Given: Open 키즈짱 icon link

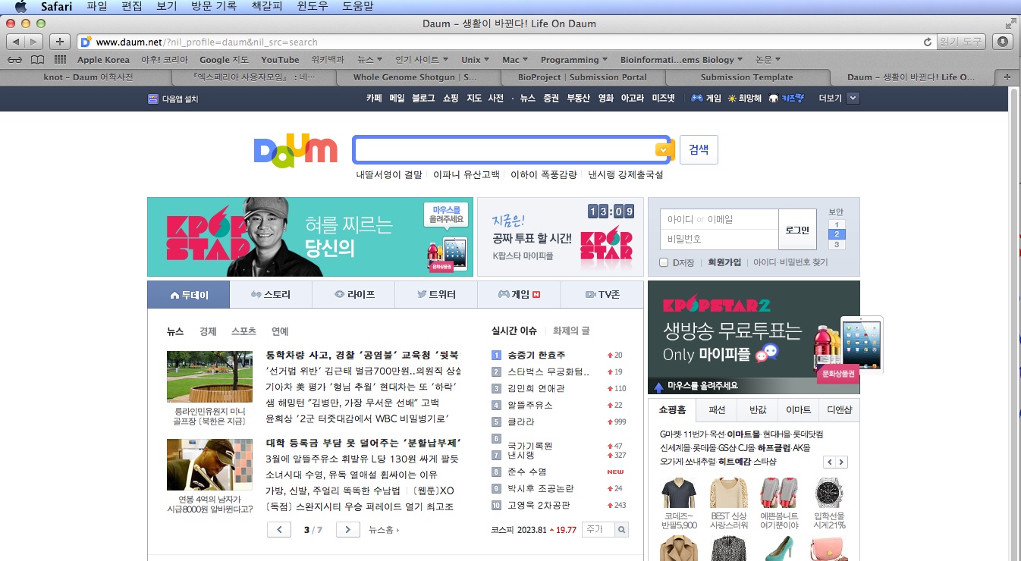Looking at the screenshot, I should (x=786, y=98).
